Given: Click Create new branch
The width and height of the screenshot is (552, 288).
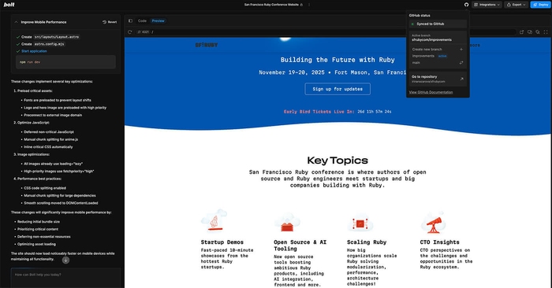Looking at the screenshot, I should [427, 50].
